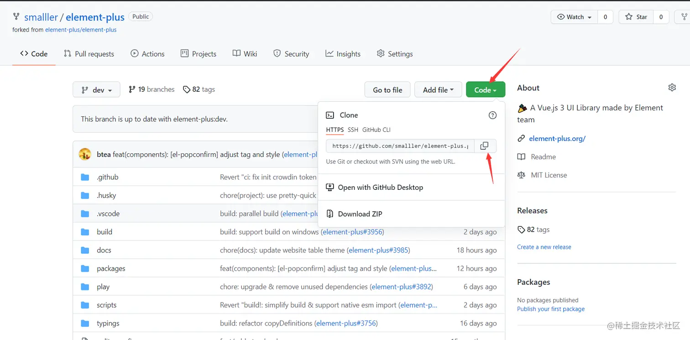Open the scripts folder name
Image resolution: width=690 pixels, height=340 pixels.
(106, 305)
